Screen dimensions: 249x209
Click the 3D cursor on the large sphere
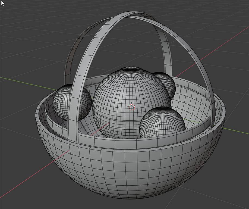point(131,107)
